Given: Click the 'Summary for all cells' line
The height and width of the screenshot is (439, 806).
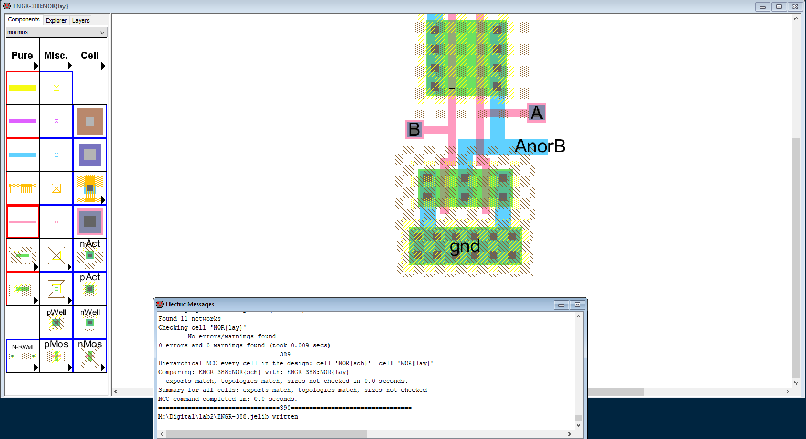Looking at the screenshot, I should pyautogui.click(x=292, y=390).
